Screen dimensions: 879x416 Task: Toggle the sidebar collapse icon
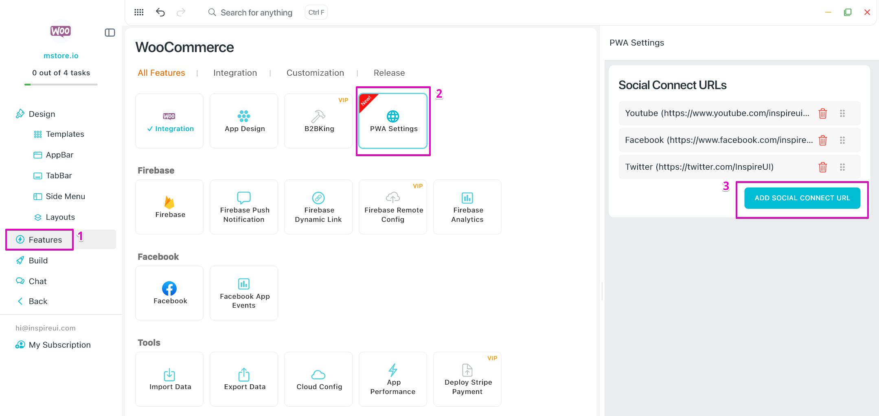[110, 33]
